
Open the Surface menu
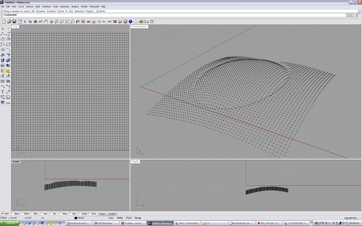point(29,7)
